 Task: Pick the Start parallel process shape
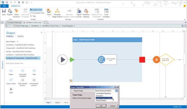23,82
